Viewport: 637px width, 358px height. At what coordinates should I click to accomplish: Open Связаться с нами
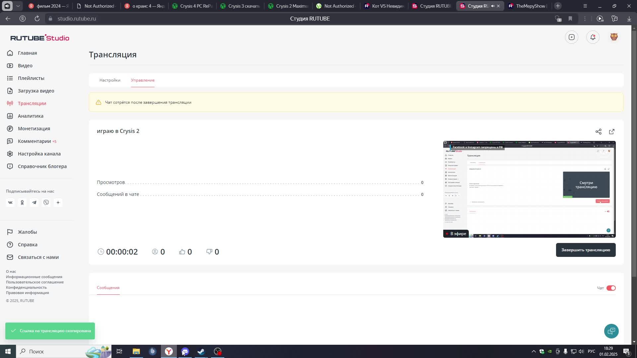click(33, 257)
